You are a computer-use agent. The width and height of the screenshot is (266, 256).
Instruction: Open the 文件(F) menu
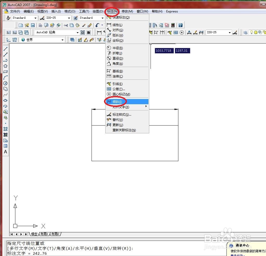coord(15,11)
